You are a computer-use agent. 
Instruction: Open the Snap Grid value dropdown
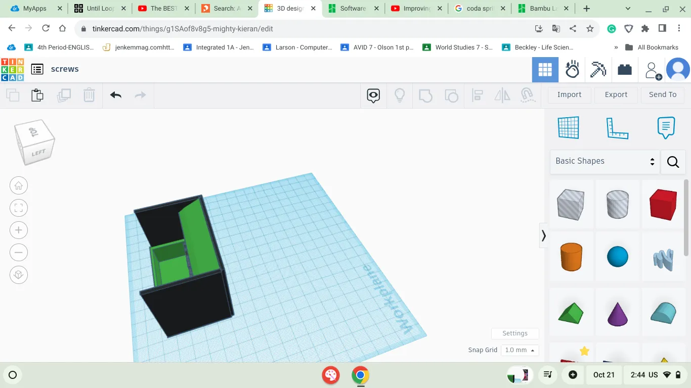[x=520, y=350]
